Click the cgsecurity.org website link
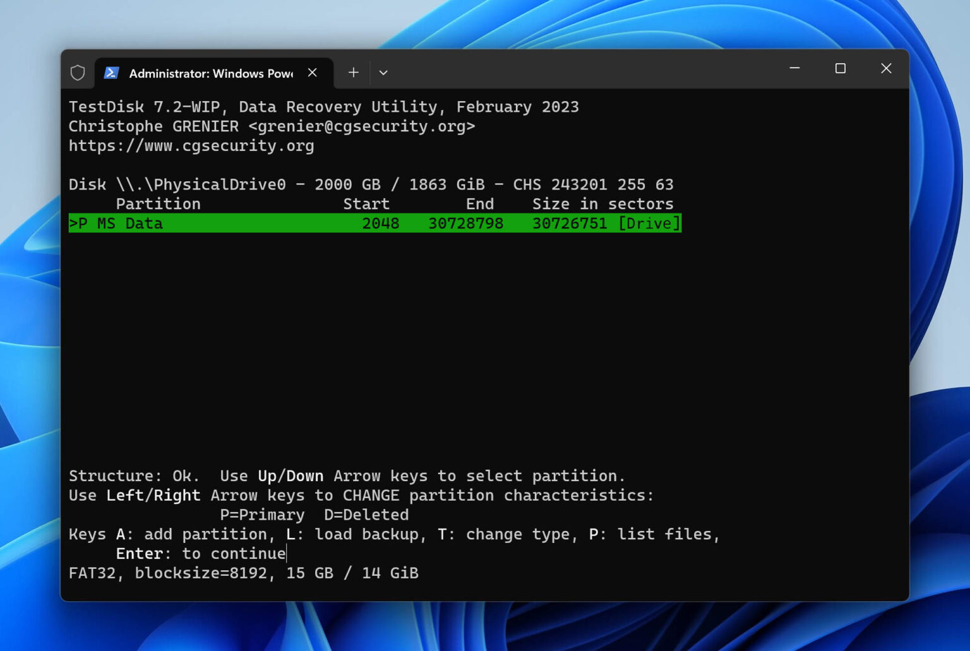This screenshot has height=651, width=970. coord(191,145)
